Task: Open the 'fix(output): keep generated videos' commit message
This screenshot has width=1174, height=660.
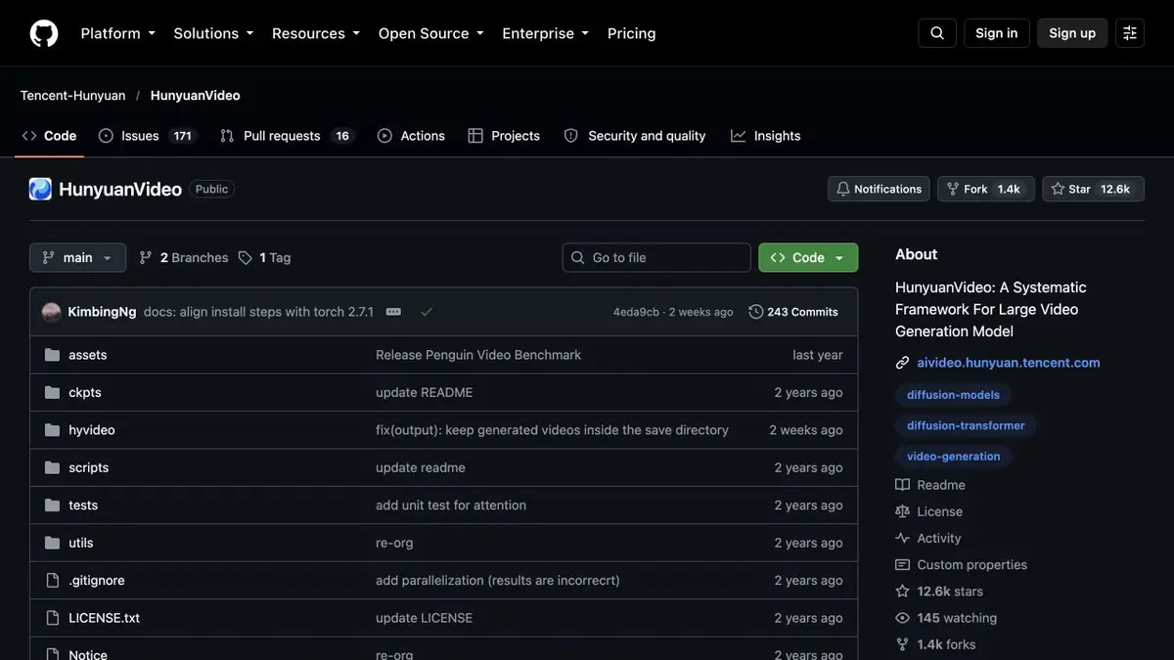Action: [x=552, y=430]
